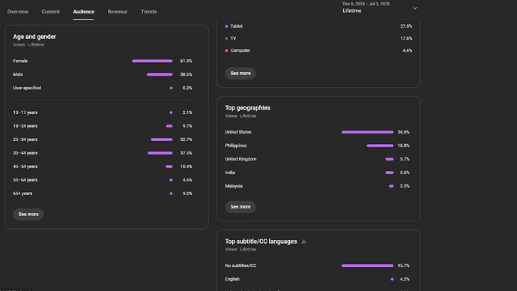Switch to the Overview tab
This screenshot has height=291, width=517.
[x=18, y=11]
